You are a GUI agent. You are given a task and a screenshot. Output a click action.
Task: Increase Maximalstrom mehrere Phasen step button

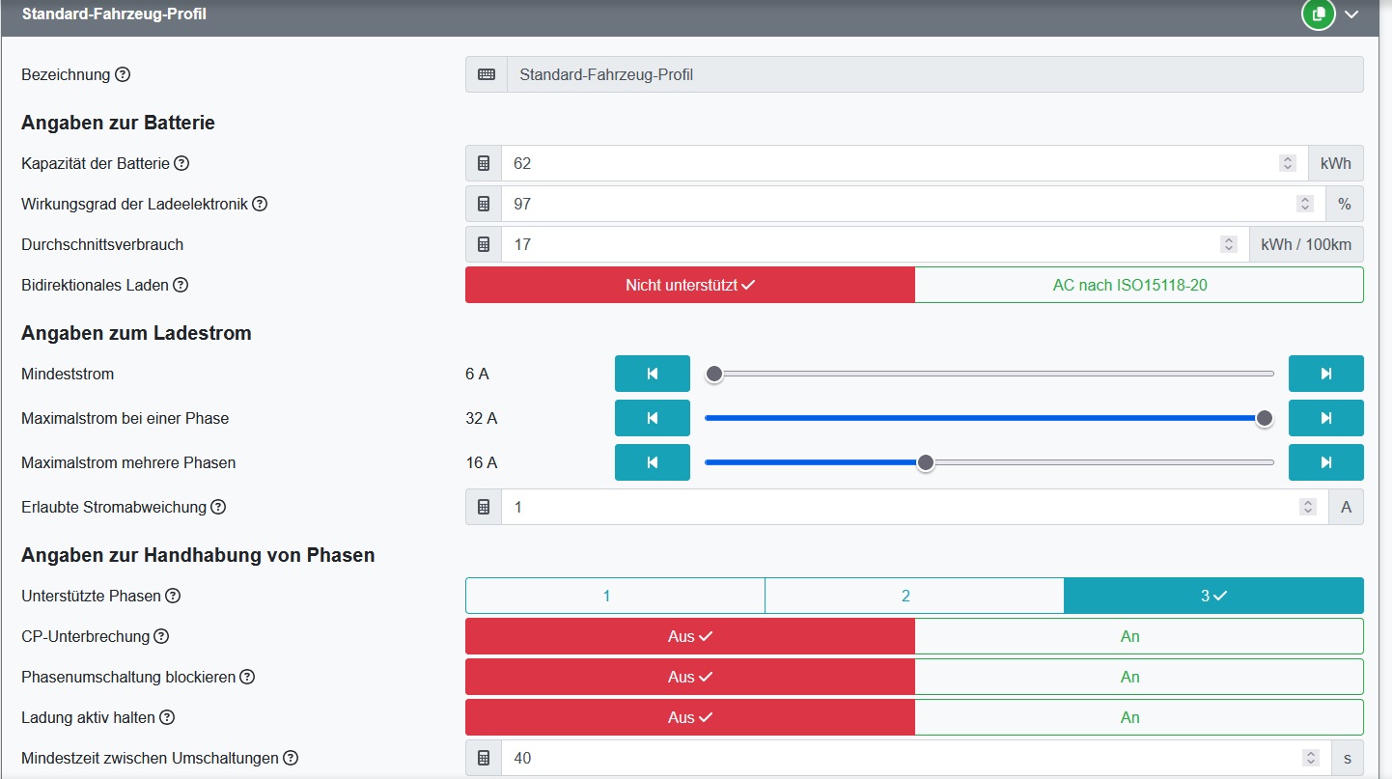(1326, 462)
